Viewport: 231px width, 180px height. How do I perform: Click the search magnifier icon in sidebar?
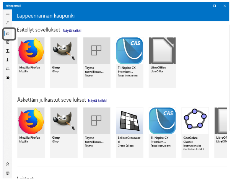(8, 23)
